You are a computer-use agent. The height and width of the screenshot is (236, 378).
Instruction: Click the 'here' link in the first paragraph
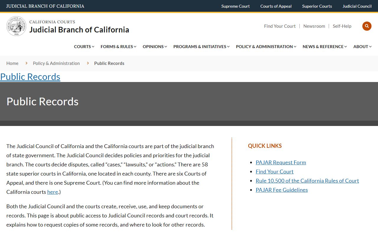pos(53,192)
